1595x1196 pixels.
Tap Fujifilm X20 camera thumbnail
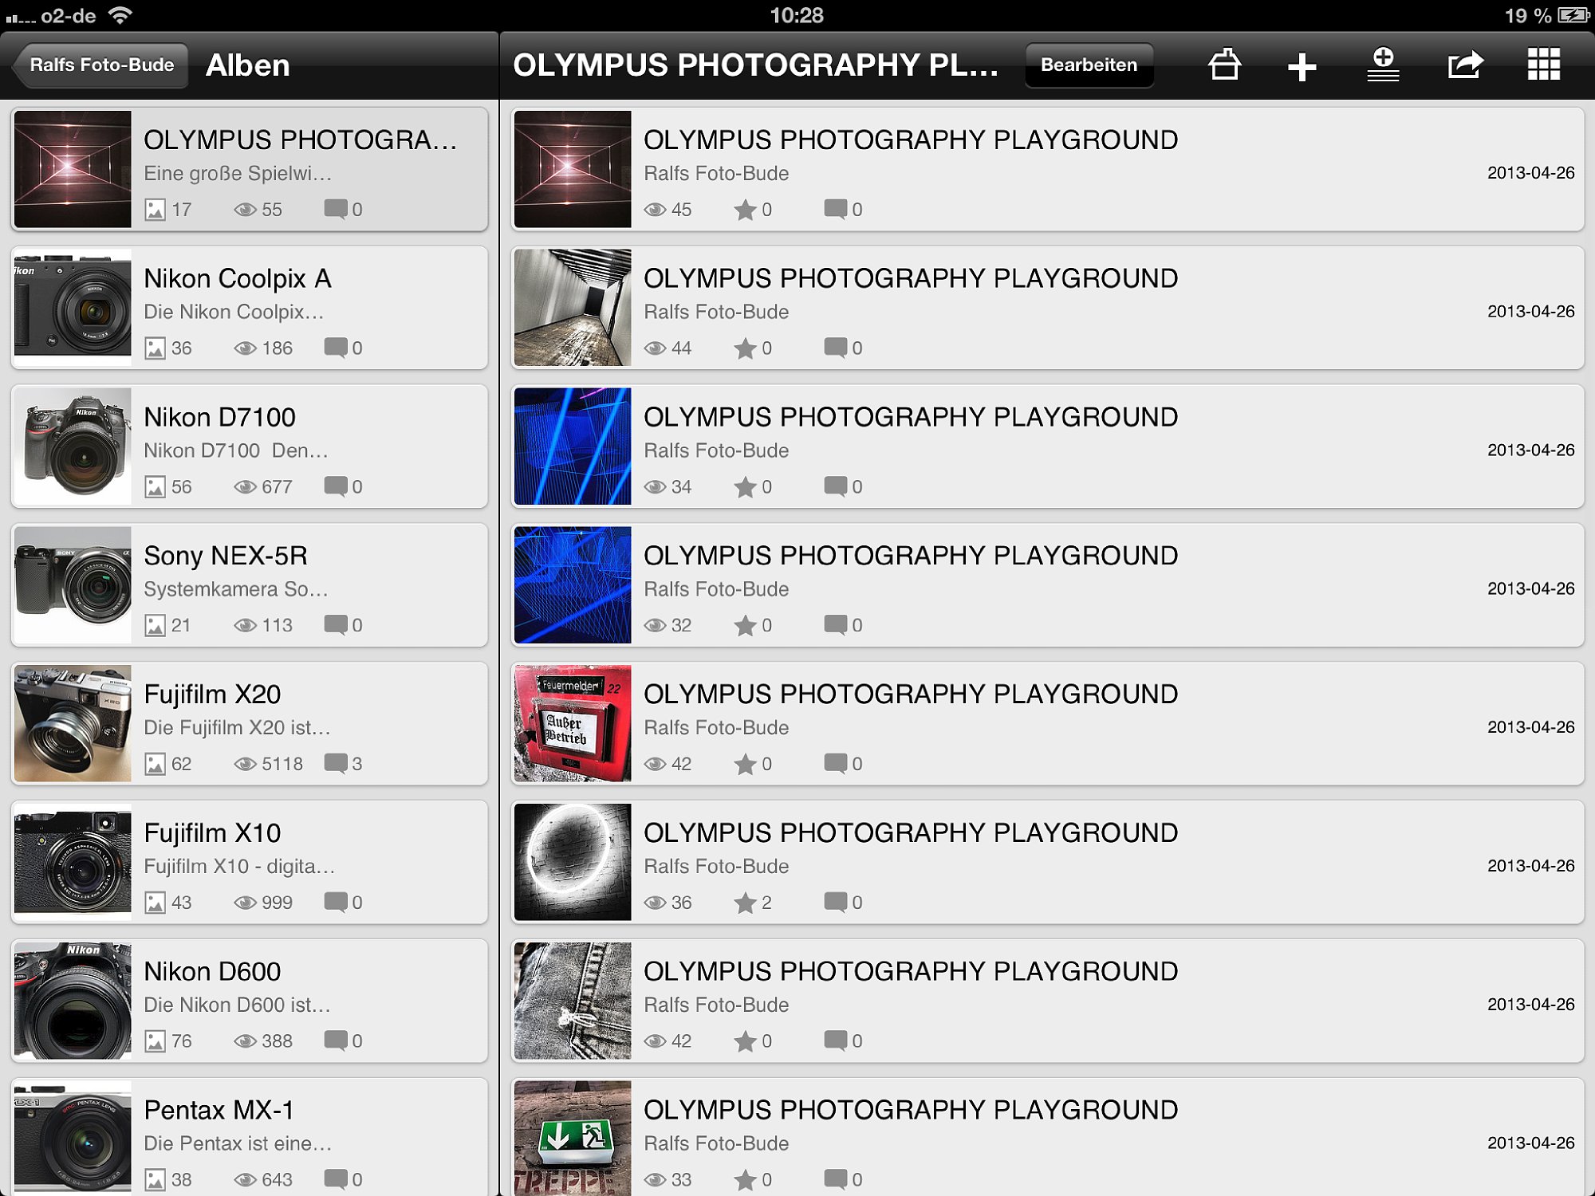click(x=73, y=724)
